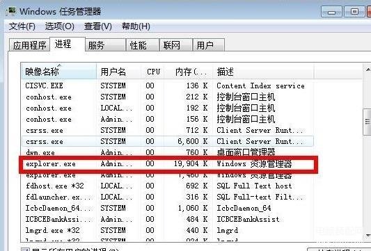
Task: Click the 'Content Index service' description
Action: point(261,86)
